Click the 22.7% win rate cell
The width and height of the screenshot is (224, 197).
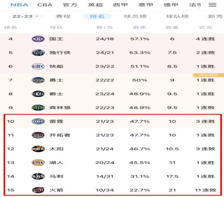point(140,190)
